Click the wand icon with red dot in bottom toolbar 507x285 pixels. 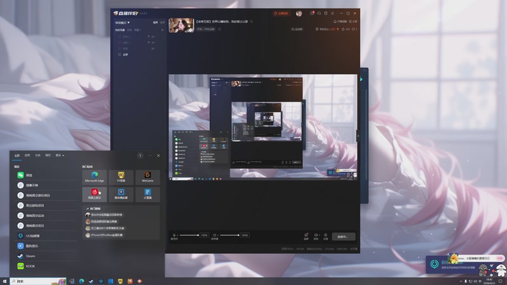coord(306,236)
